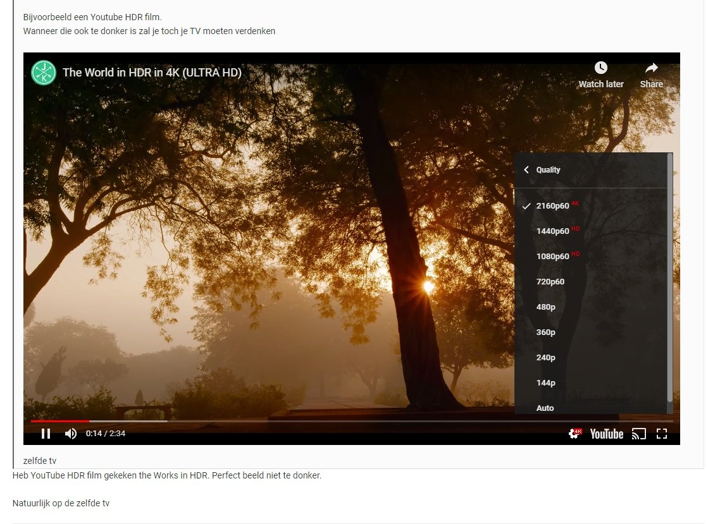Choose 1080p60 HD quality
708x524 pixels.
[x=552, y=257]
